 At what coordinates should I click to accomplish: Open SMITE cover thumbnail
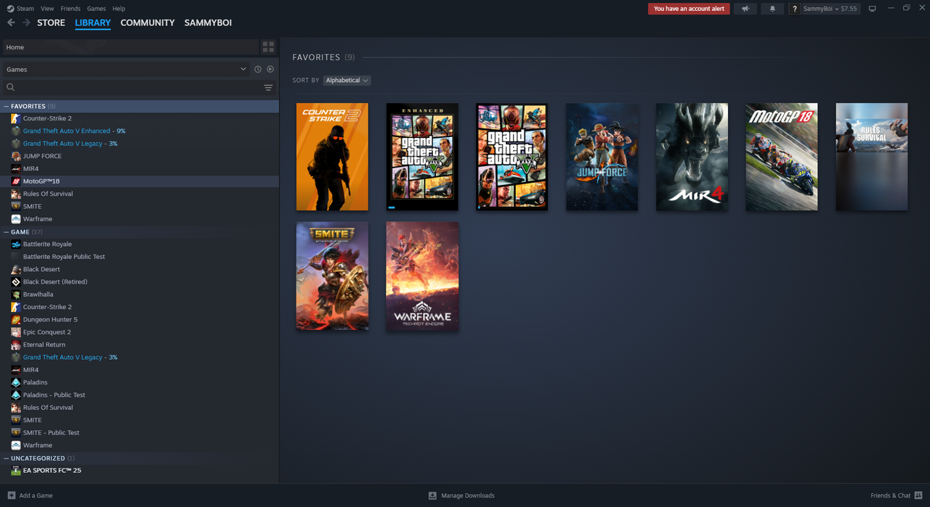coord(332,276)
